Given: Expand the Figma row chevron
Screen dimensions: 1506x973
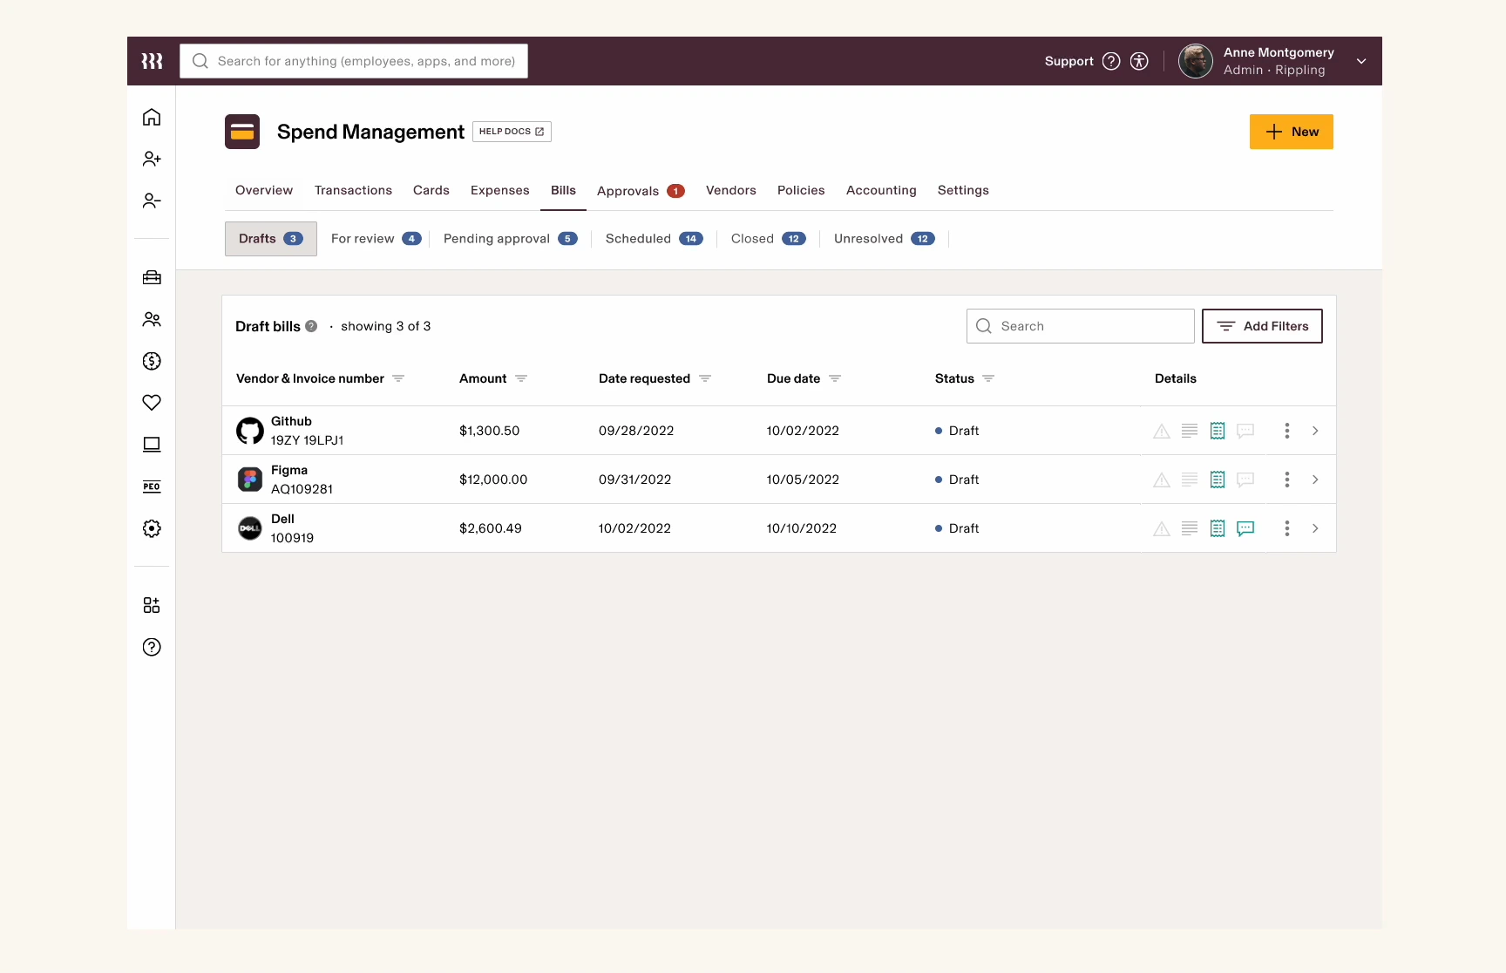Looking at the screenshot, I should point(1315,480).
